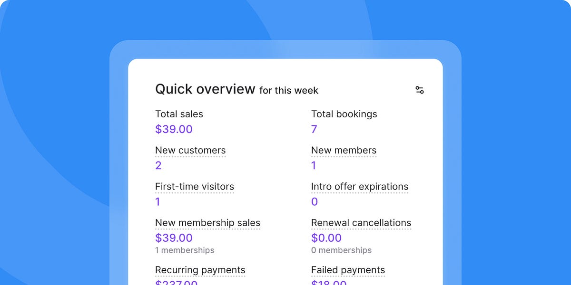Open New membership sales report
Screen dimensions: 571x285
pos(208,223)
